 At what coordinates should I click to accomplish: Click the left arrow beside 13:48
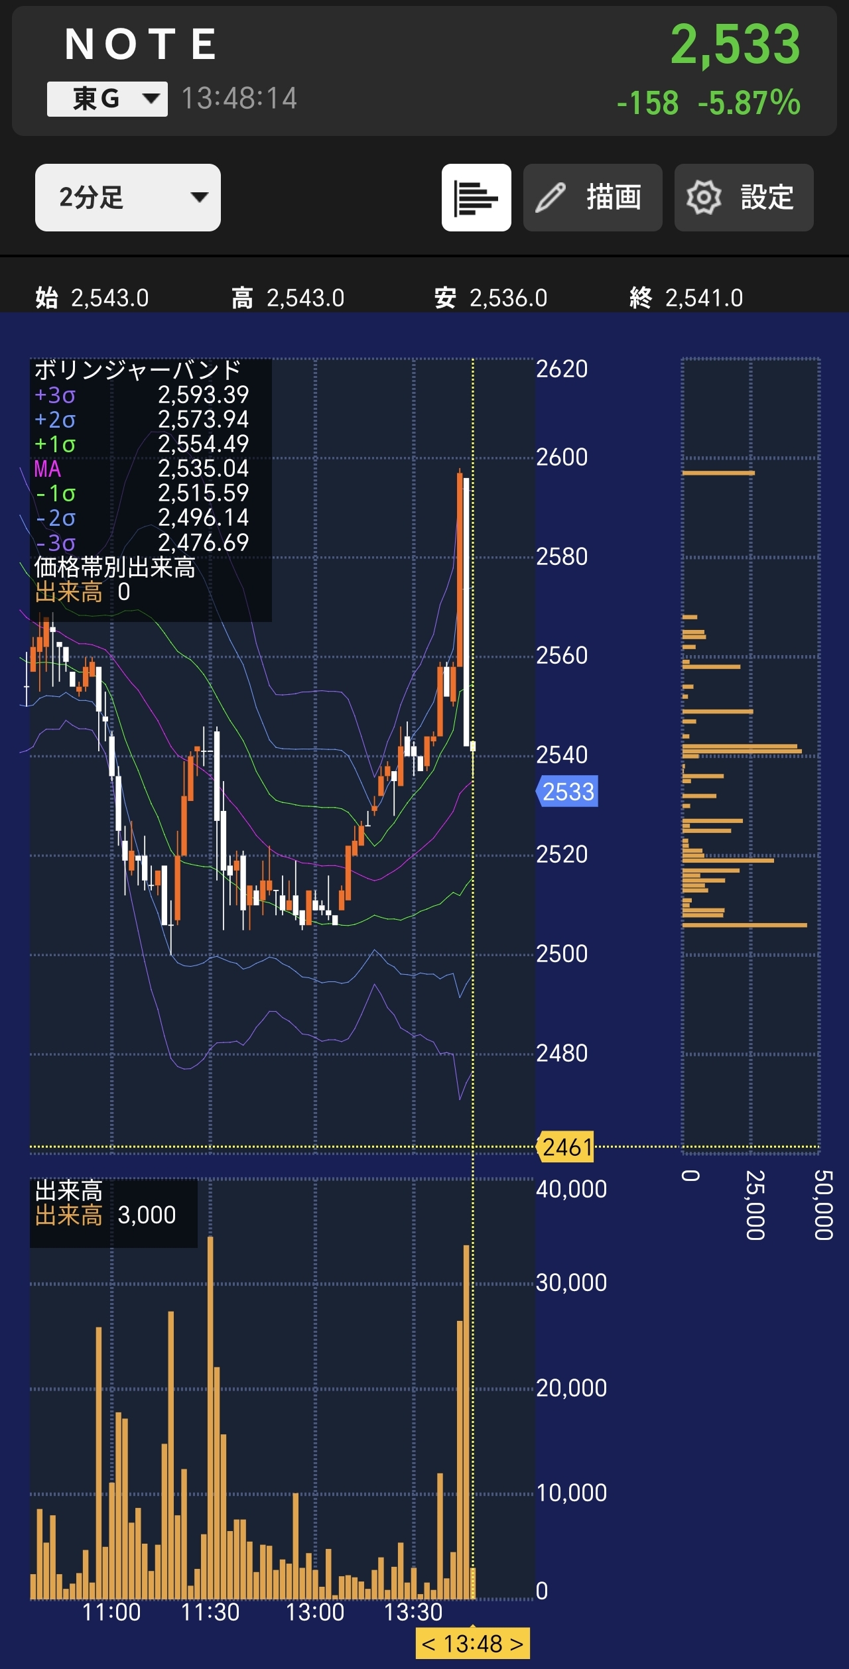tap(428, 1644)
